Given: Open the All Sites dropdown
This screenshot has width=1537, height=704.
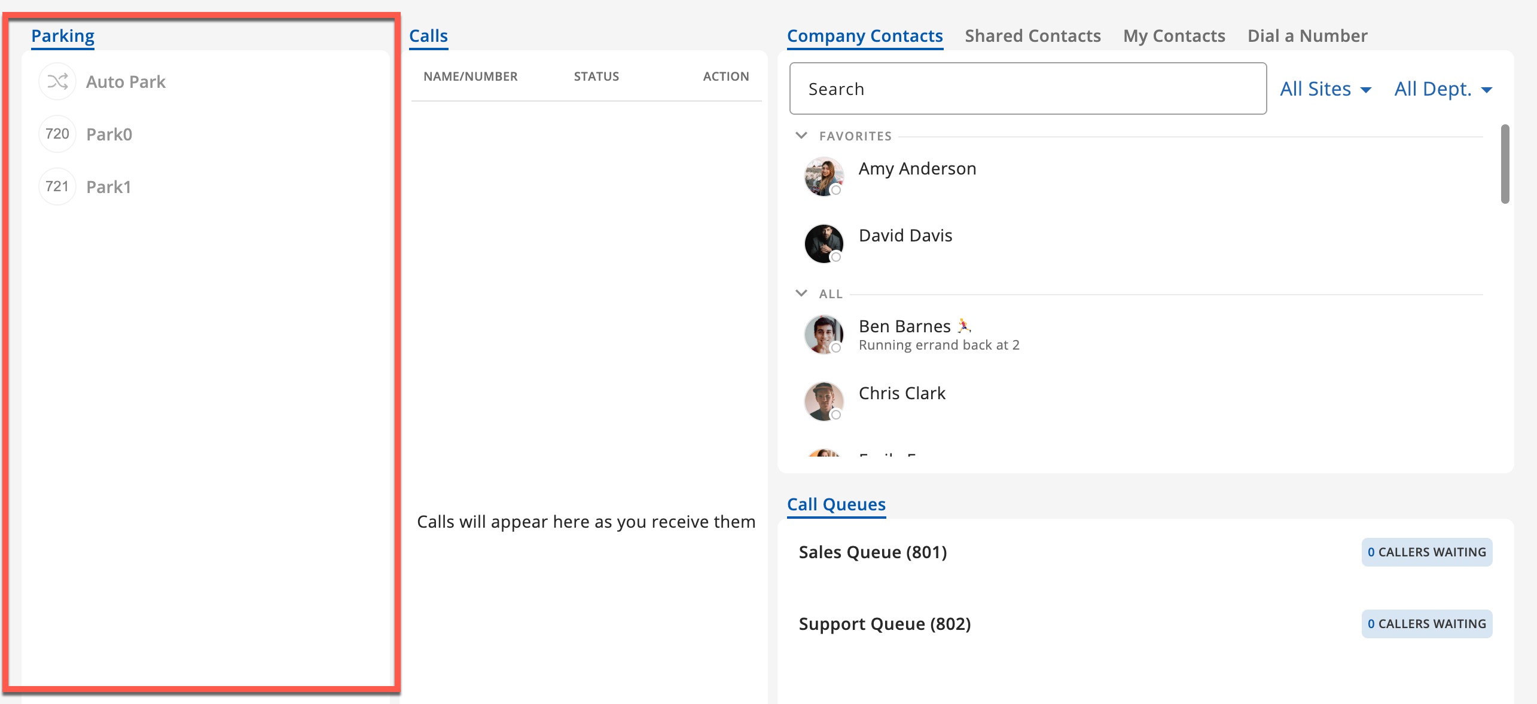Looking at the screenshot, I should tap(1325, 89).
